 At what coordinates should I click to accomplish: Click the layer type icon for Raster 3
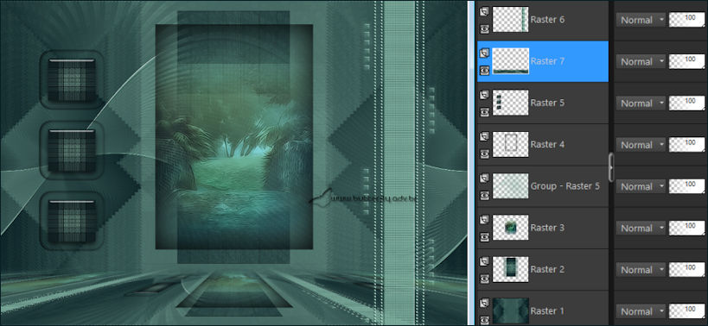click(484, 220)
